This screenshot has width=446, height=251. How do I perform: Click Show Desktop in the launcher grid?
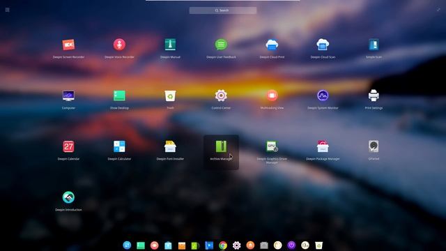point(119,96)
